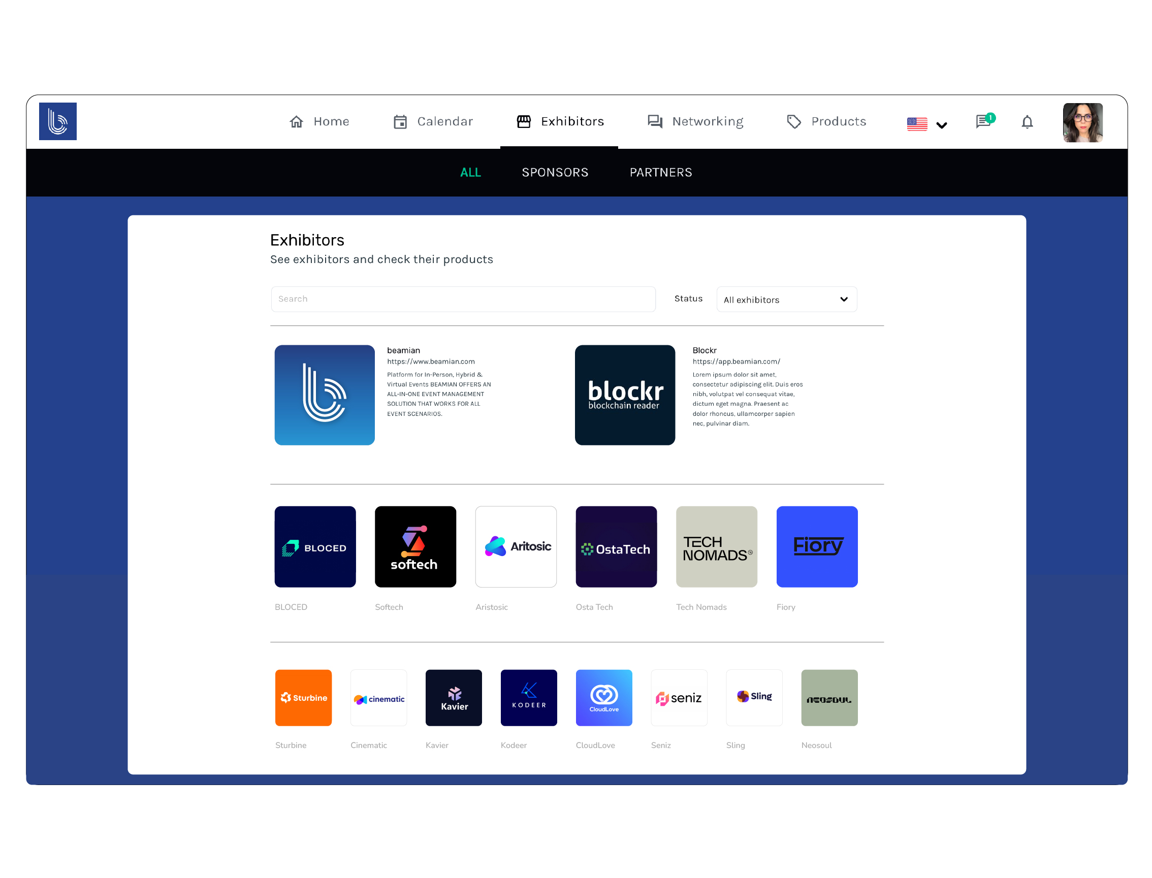Select the Exhibitors storefront icon

[x=524, y=121]
